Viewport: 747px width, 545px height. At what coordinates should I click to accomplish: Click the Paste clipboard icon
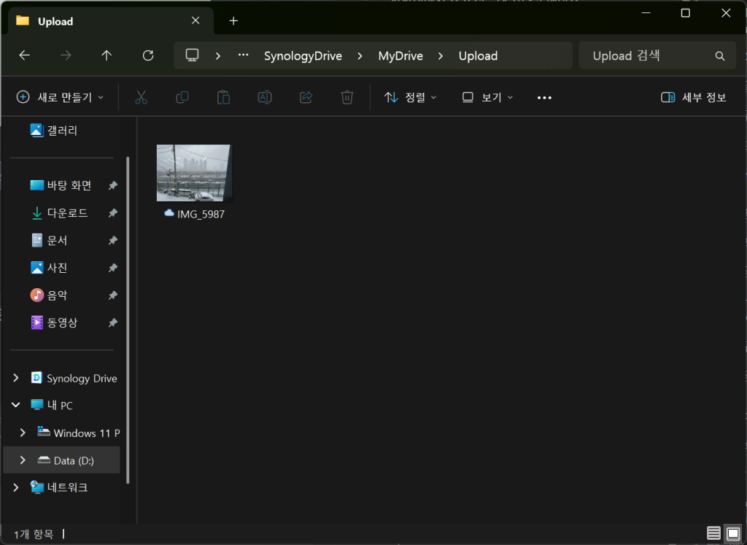[223, 98]
